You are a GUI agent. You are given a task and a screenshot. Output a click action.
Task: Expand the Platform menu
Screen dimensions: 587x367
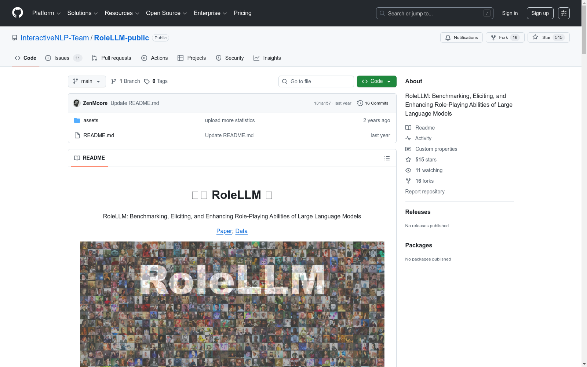coord(46,13)
